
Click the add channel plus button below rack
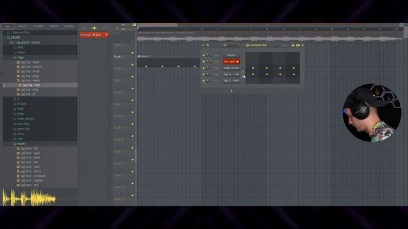[231, 90]
